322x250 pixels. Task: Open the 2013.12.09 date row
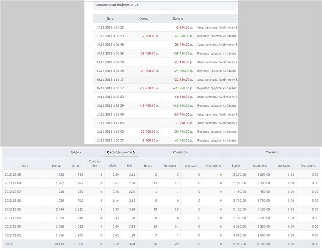click(x=14, y=174)
